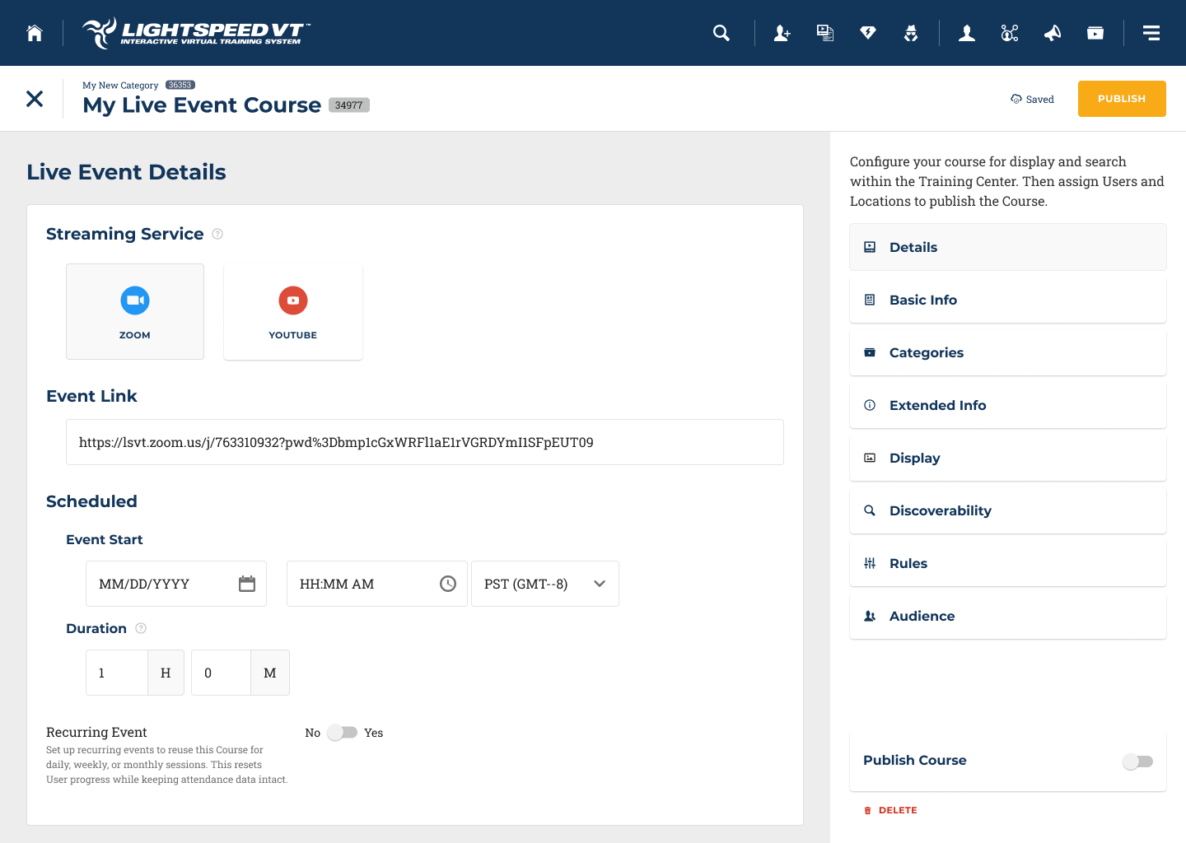Toggle the Recurring Event switch
The height and width of the screenshot is (843, 1186).
click(343, 733)
